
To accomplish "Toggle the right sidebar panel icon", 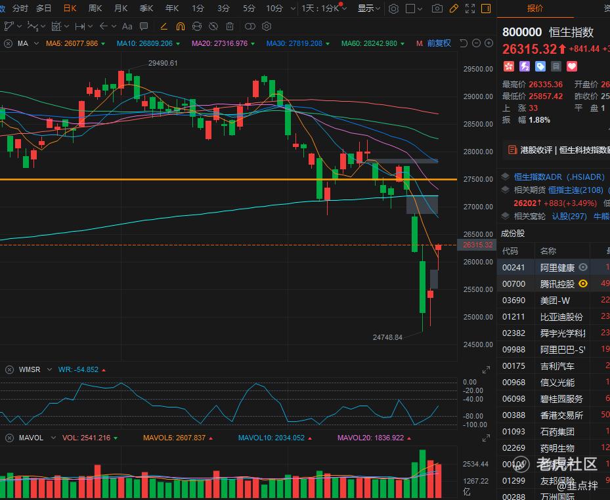I will [486, 9].
